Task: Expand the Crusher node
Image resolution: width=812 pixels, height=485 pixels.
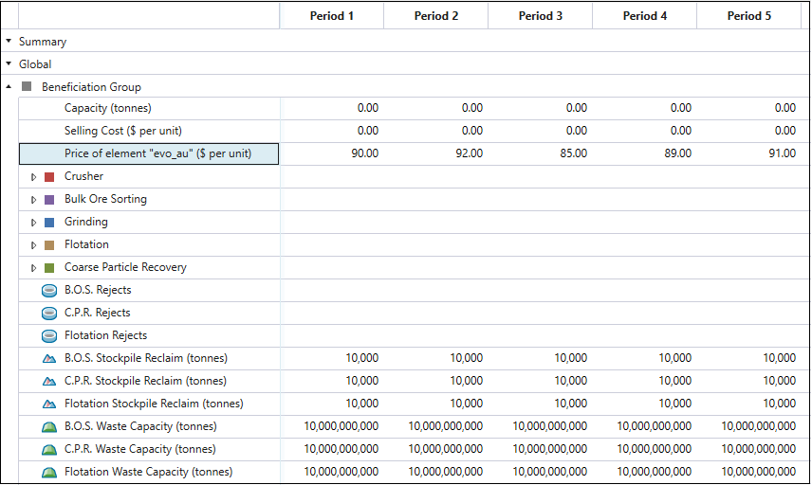Action: tap(33, 177)
